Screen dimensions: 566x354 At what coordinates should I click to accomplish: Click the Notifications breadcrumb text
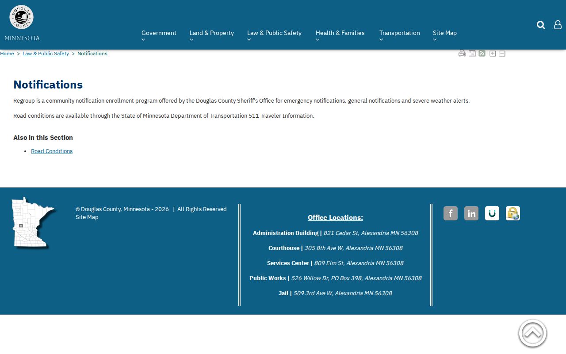pos(92,54)
